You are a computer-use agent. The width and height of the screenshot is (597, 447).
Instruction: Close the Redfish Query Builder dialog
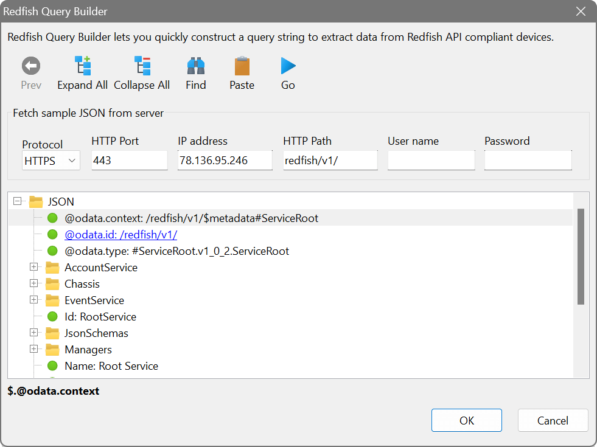[x=581, y=11]
